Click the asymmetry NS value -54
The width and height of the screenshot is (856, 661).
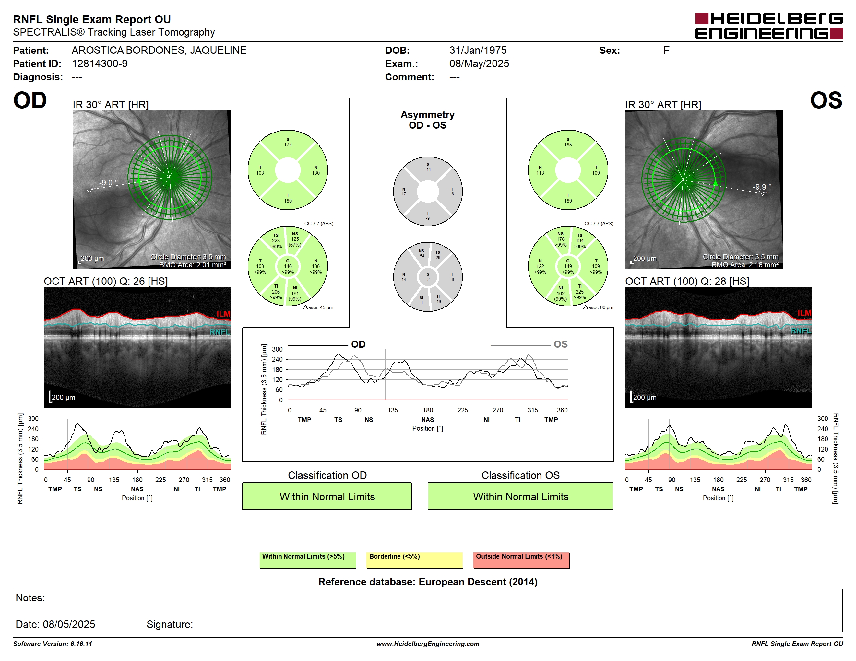coord(421,256)
